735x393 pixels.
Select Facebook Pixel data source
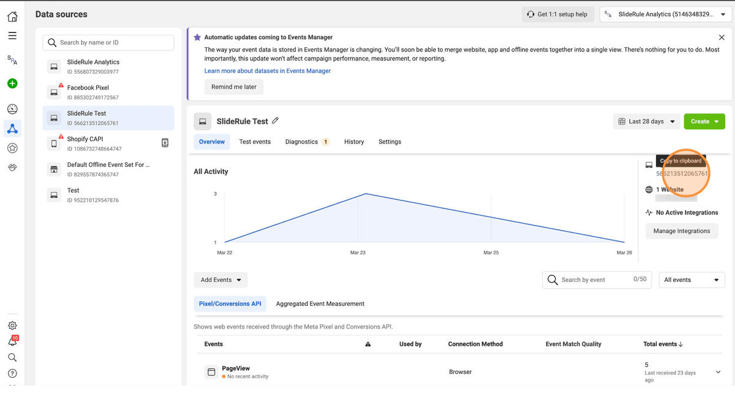click(x=108, y=92)
